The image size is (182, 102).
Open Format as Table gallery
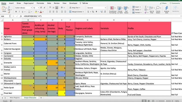[120, 10]
